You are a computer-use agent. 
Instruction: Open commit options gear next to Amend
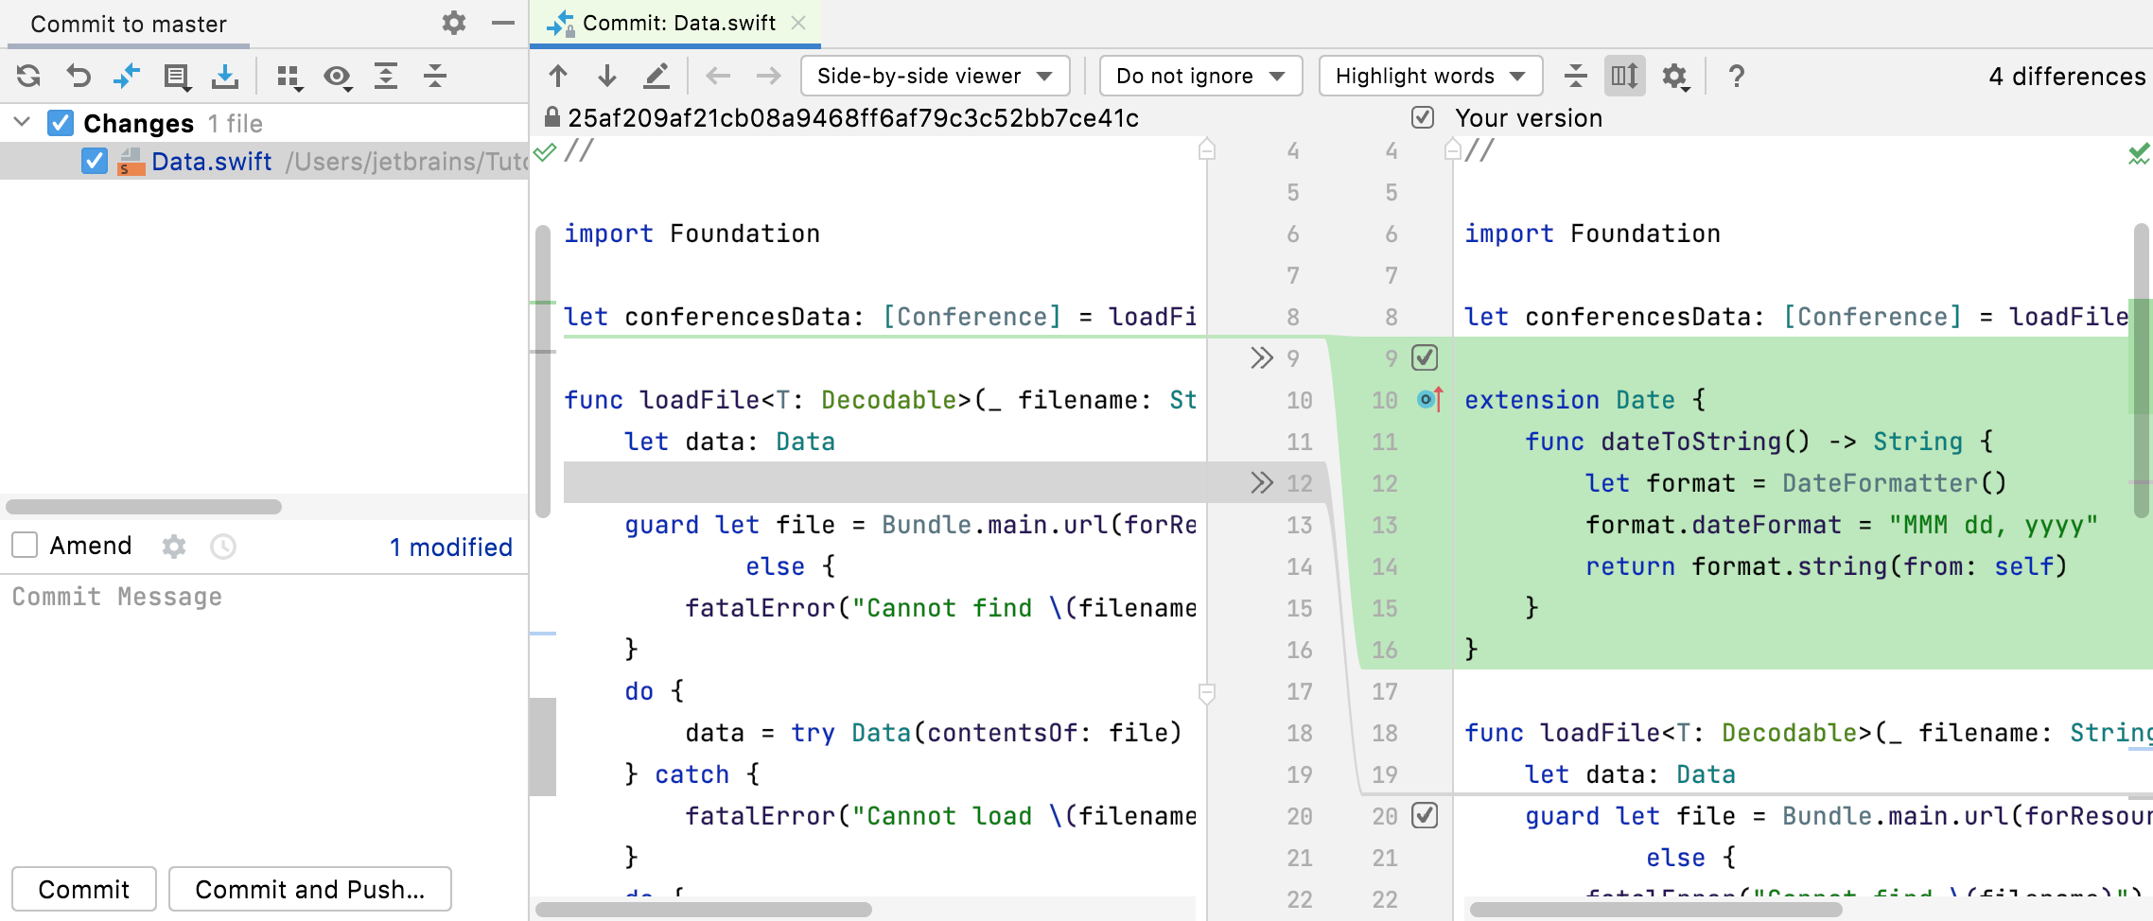point(174,547)
